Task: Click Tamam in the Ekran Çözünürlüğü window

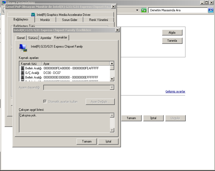Action: click(x=131, y=118)
